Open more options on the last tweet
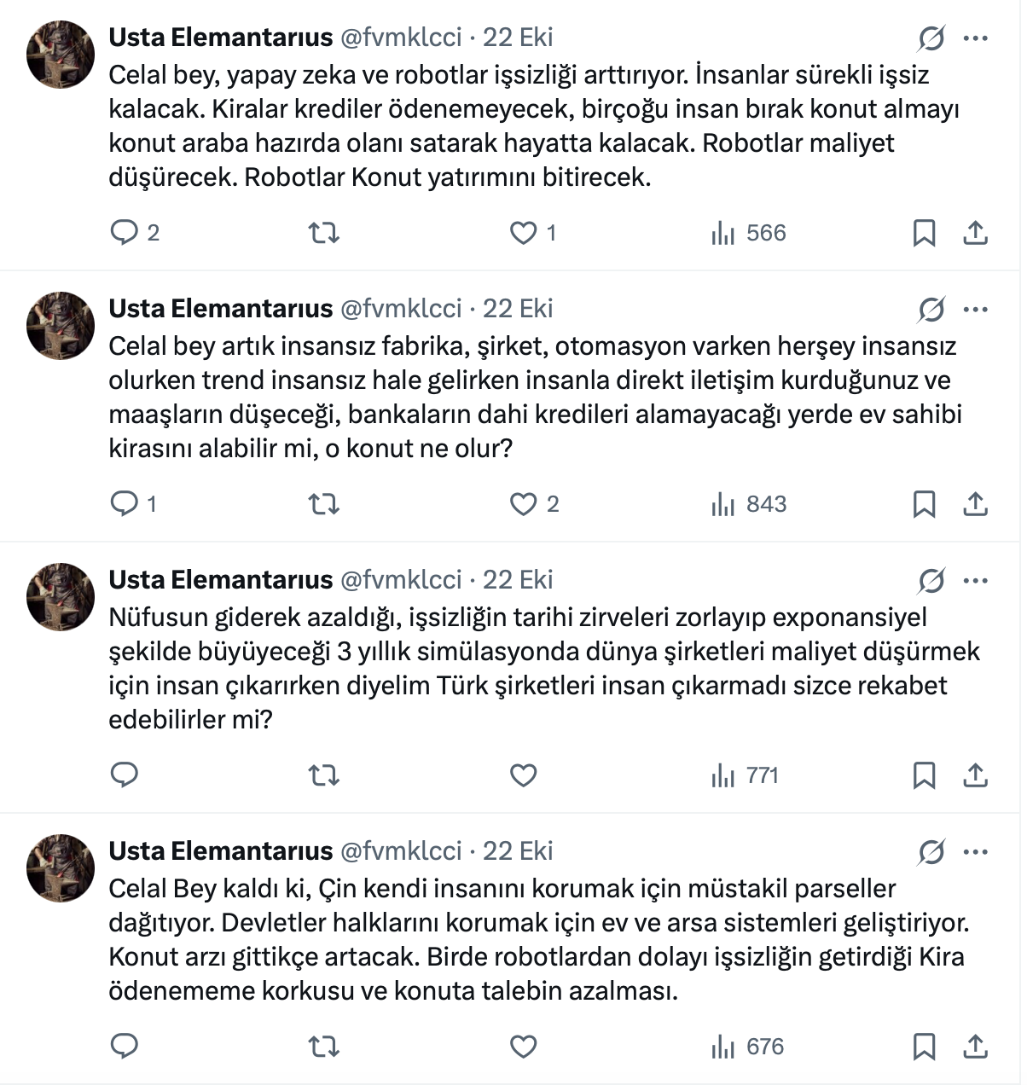The height and width of the screenshot is (1085, 1027). [975, 852]
